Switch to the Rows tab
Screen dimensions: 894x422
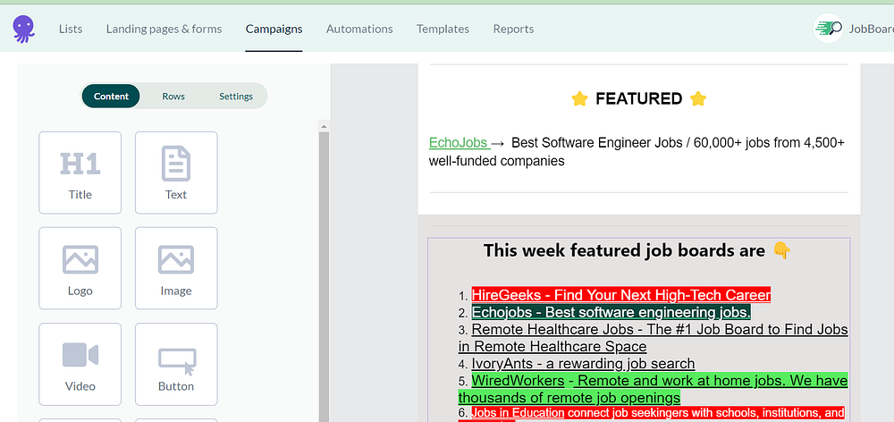pyautogui.click(x=173, y=96)
